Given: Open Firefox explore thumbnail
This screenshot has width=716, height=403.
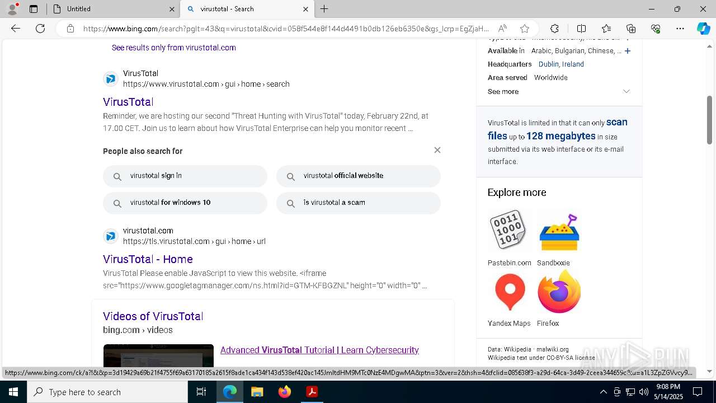Looking at the screenshot, I should (x=559, y=292).
